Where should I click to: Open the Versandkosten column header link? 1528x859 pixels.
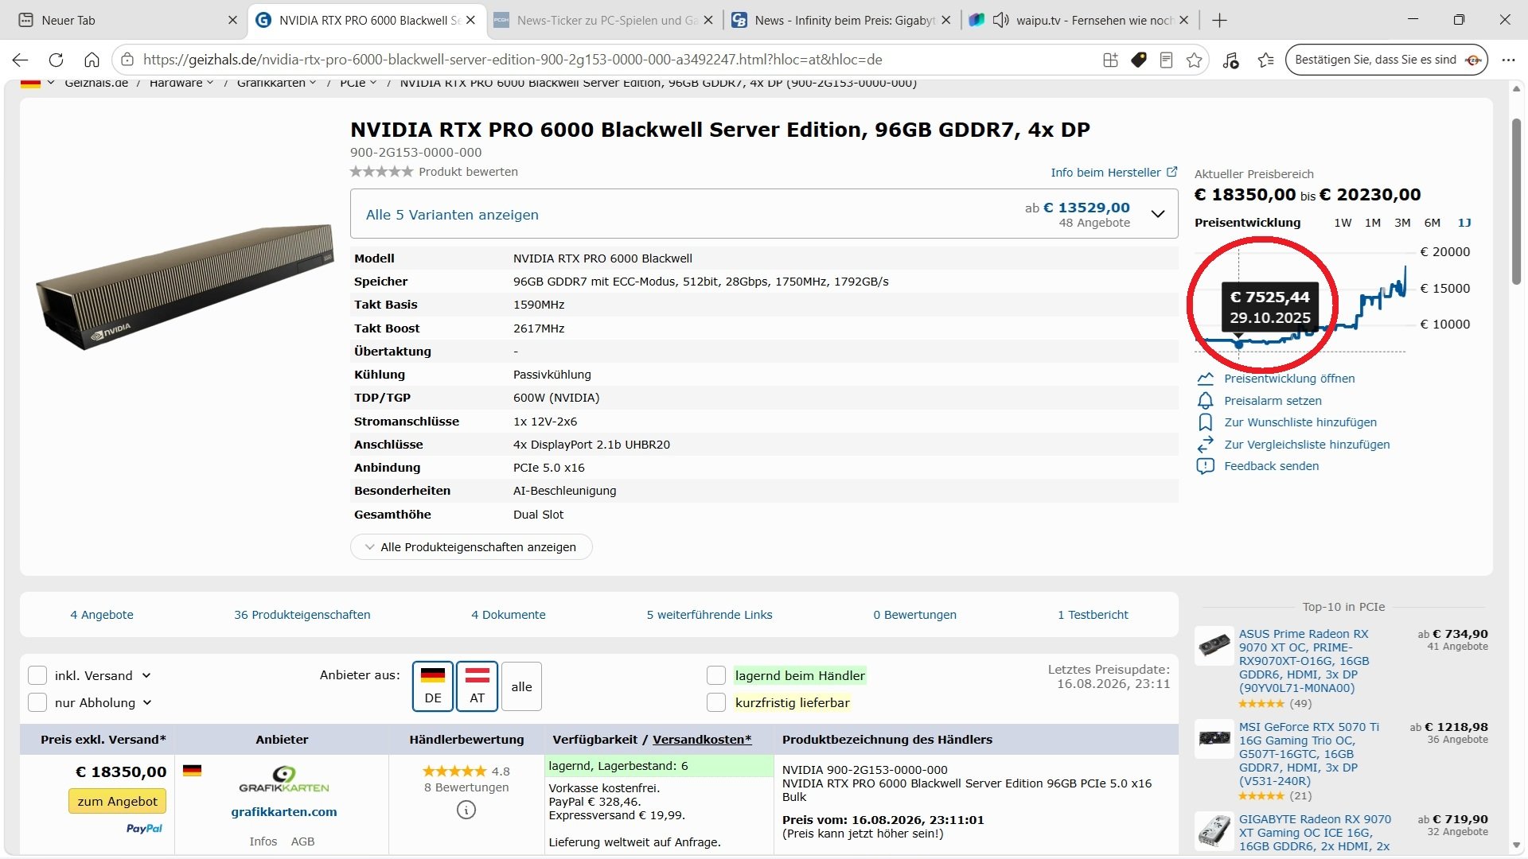702,740
